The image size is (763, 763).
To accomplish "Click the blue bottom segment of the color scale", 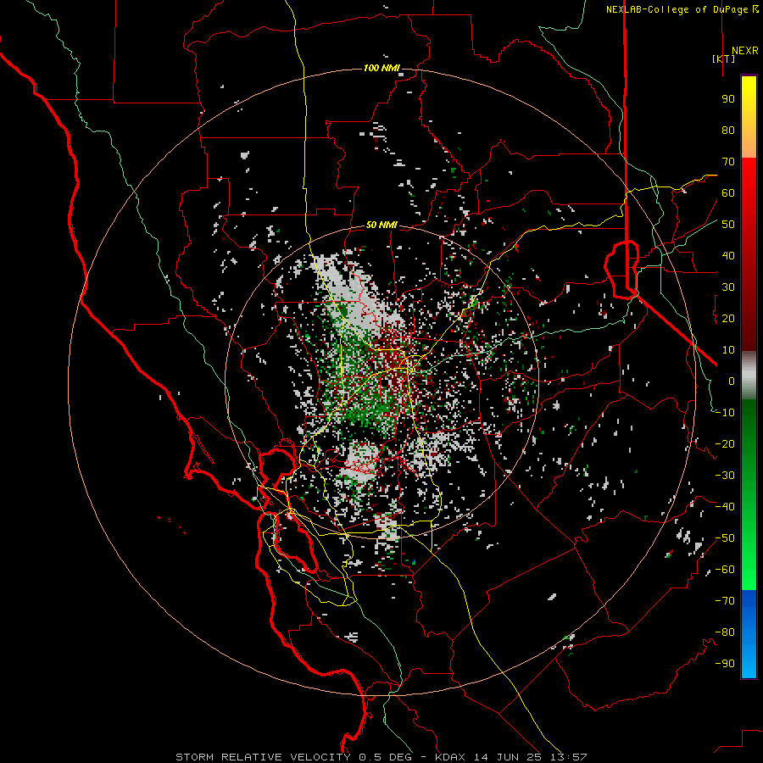I will click(749, 634).
